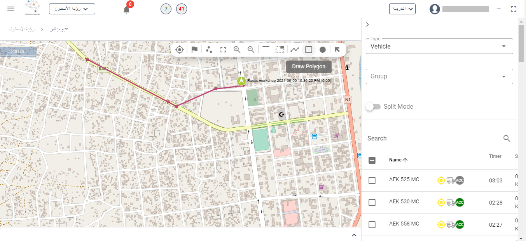The image size is (526, 241).
Task: Open the hamburger main menu
Action: point(11,9)
